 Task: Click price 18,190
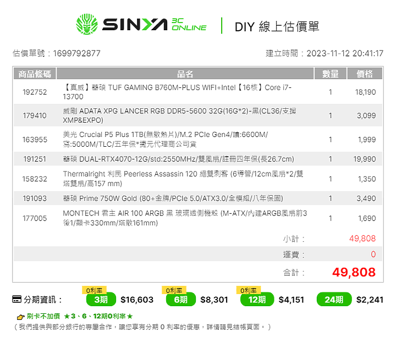pyautogui.click(x=365, y=92)
